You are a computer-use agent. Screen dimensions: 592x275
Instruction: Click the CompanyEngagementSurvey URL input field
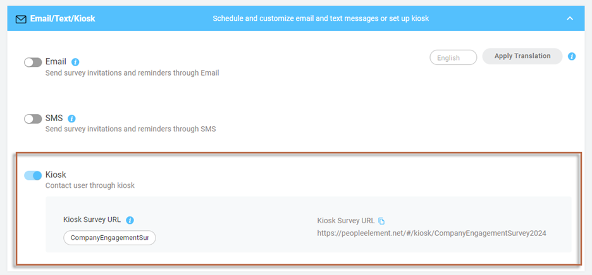[109, 238]
